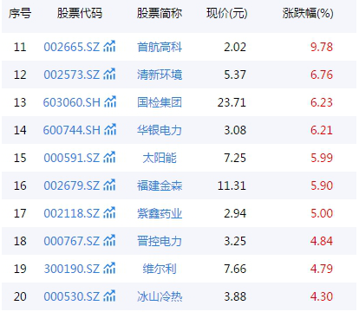
Task: Select price value 7.25
Action: click(x=235, y=158)
